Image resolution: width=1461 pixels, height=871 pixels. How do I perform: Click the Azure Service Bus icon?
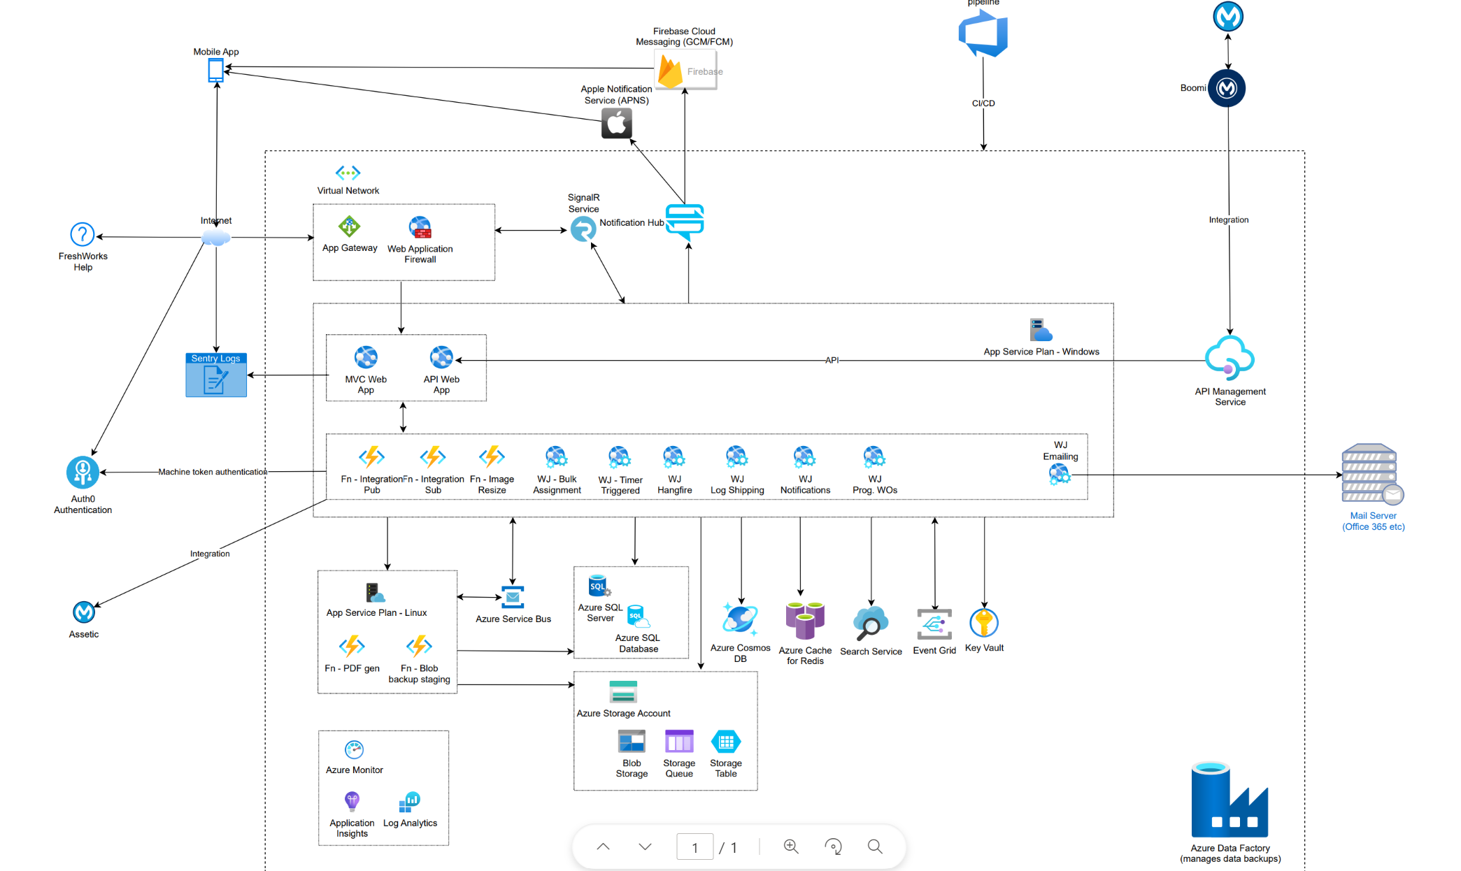point(513,598)
